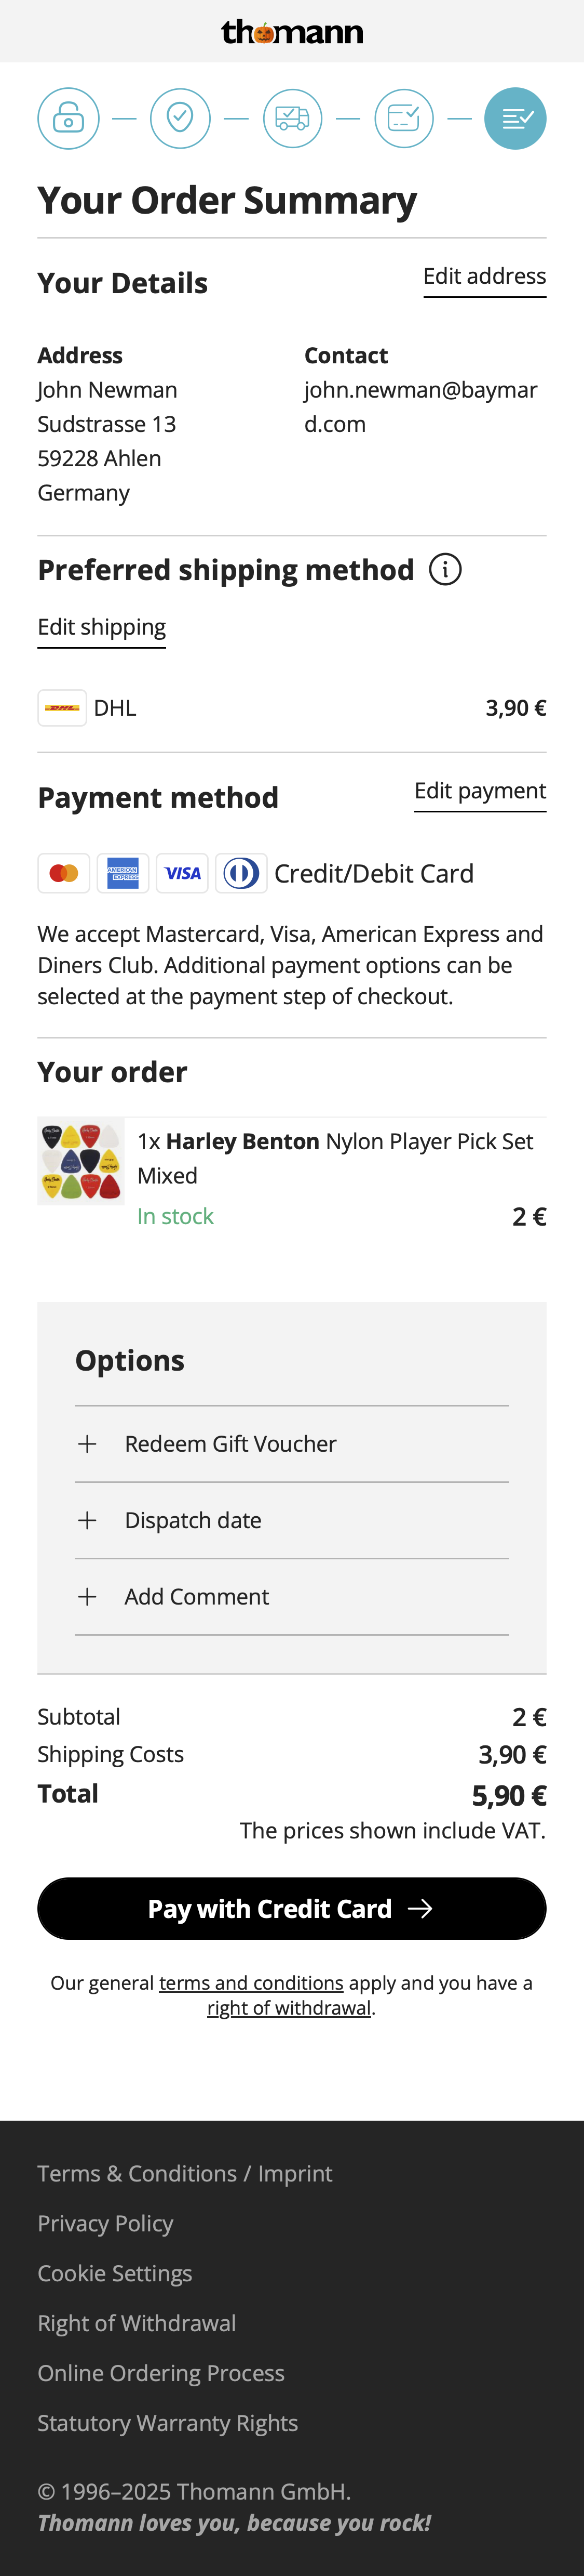Viewport: 584px width, 2576px height.
Task: Click the address checkmark step icon
Action: (180, 118)
